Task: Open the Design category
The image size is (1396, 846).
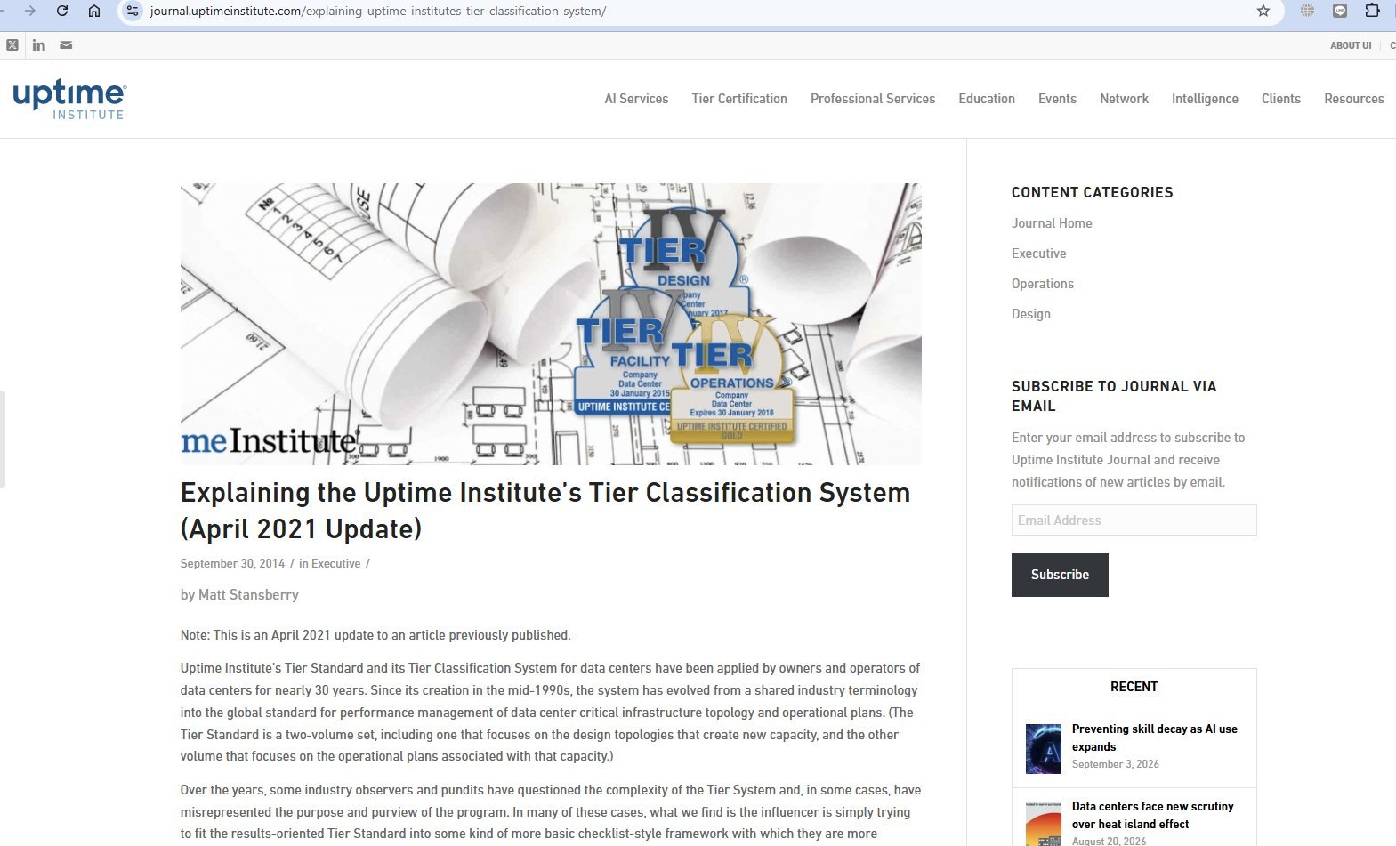Action: coord(1030,314)
